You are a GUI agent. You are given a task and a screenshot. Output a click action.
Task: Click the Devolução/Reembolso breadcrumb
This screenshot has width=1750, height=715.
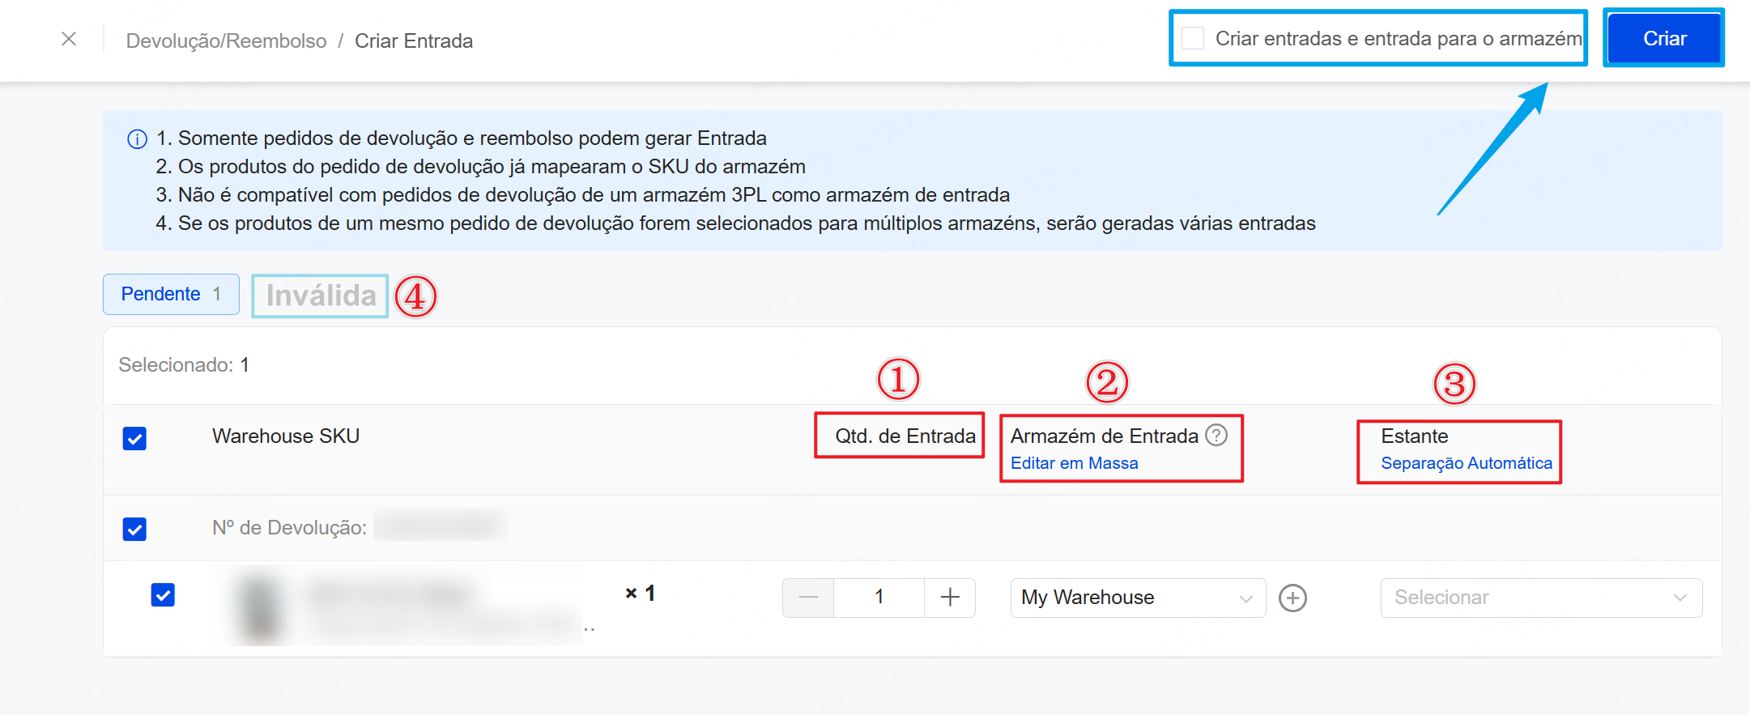pyautogui.click(x=226, y=40)
